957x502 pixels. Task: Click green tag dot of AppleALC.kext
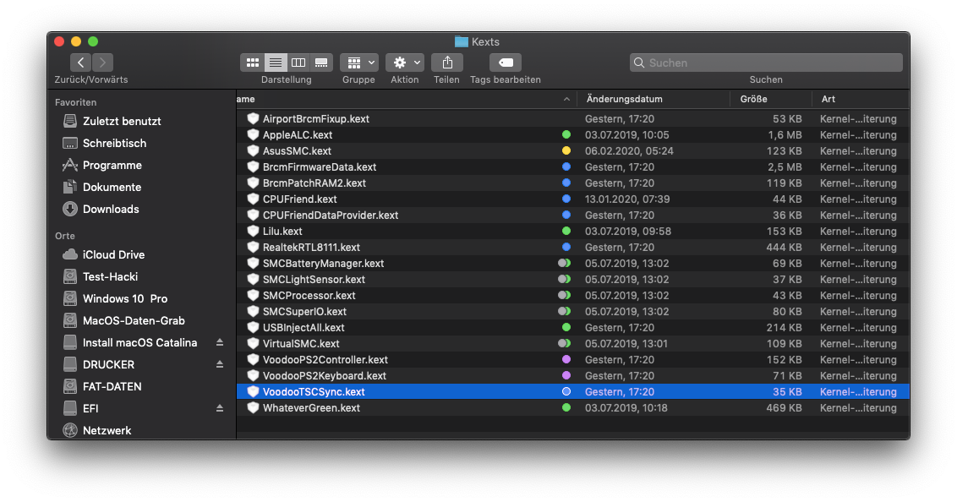tap(566, 135)
